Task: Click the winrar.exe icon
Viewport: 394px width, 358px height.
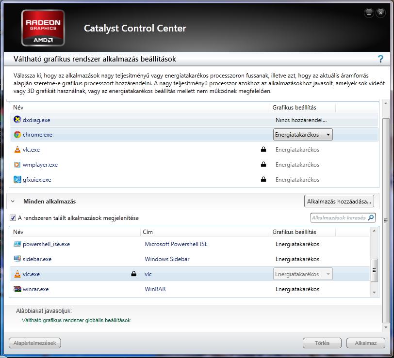Action: click(x=17, y=289)
